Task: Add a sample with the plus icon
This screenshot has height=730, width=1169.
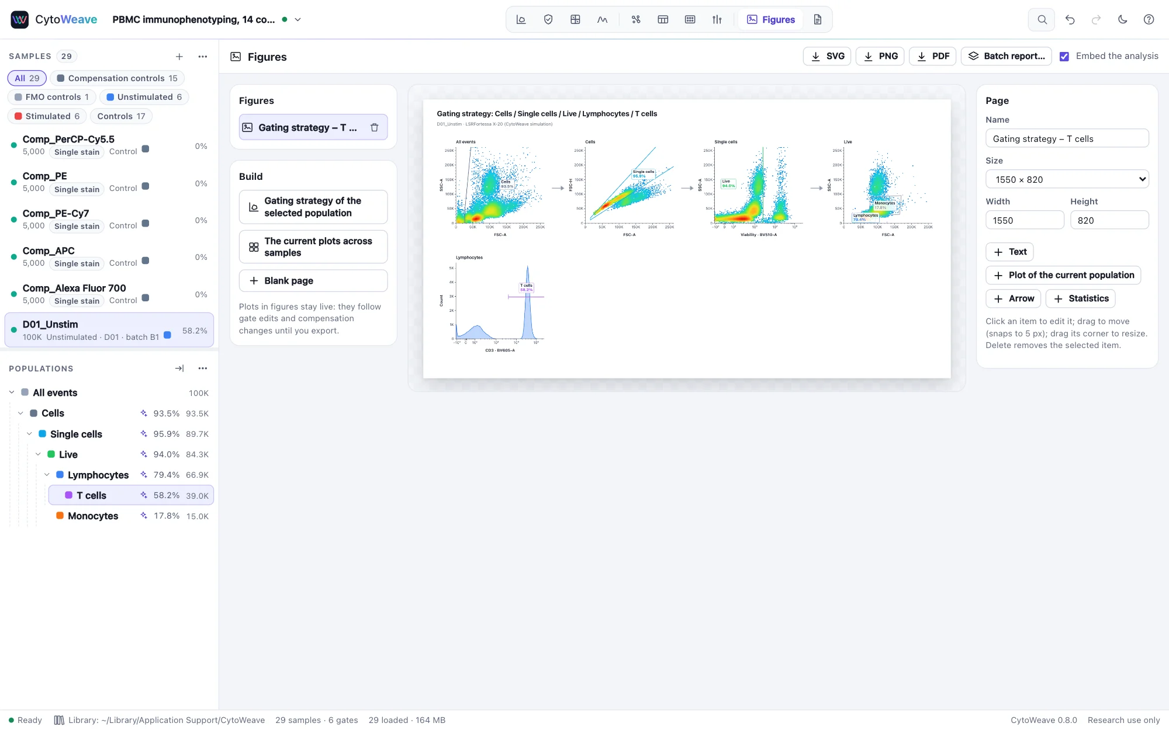Action: [179, 57]
